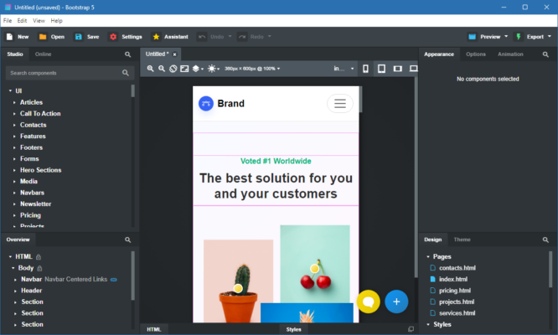Select the tablet portrait breakpoint icon
Viewport: 558px width, 335px height.
(x=381, y=69)
